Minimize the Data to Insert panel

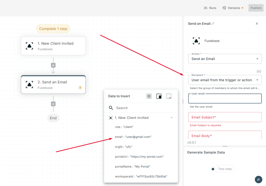click(169, 96)
